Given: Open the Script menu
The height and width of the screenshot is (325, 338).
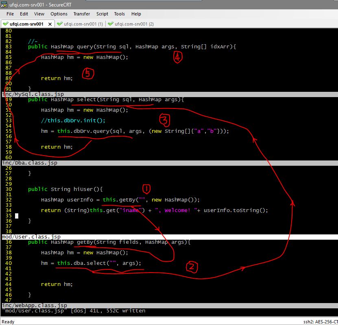Looking at the screenshot, I should coord(102,14).
